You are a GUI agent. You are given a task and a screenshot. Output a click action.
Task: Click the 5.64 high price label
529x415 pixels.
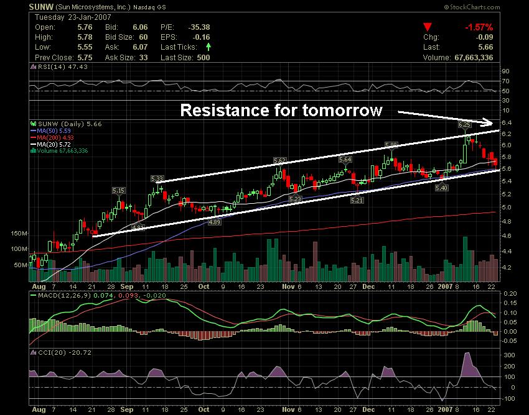pyautogui.click(x=345, y=159)
